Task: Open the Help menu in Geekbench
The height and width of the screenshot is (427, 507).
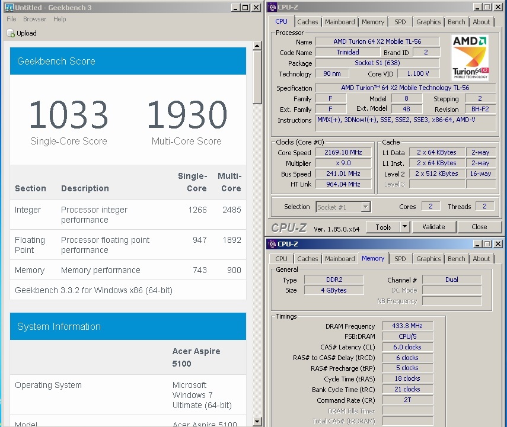Action: click(x=59, y=19)
